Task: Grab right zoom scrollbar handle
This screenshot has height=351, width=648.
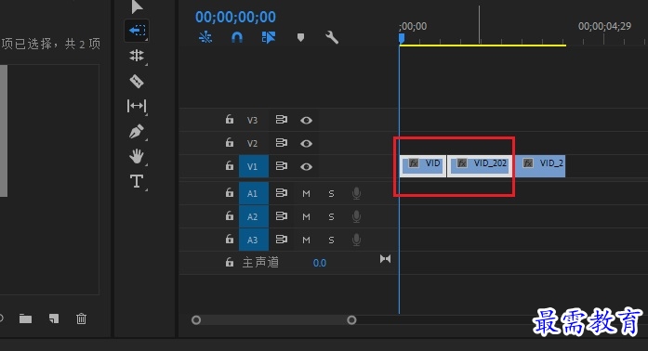Action: (351, 320)
